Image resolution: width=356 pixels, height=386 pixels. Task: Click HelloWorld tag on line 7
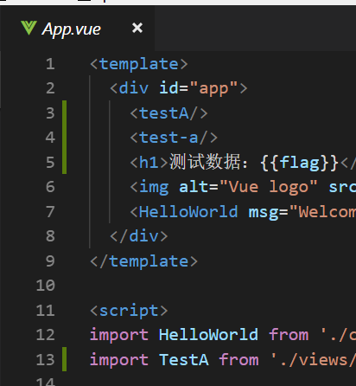click(188, 212)
